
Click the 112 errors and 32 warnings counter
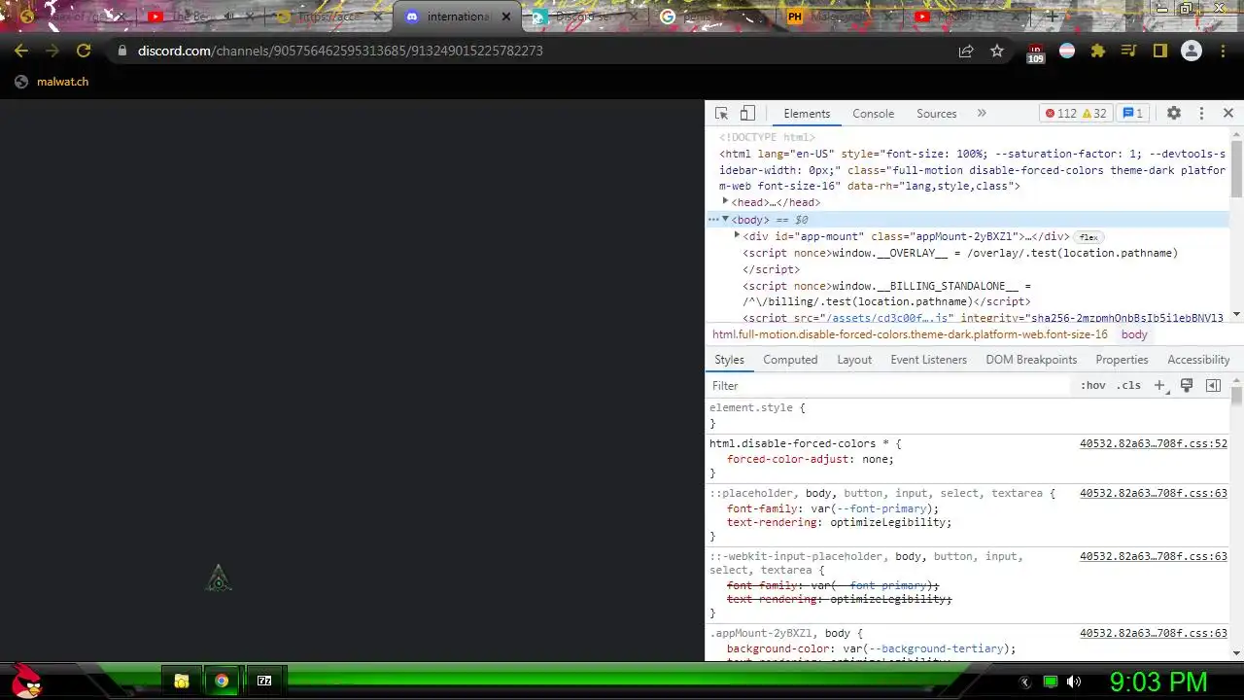[x=1076, y=114]
